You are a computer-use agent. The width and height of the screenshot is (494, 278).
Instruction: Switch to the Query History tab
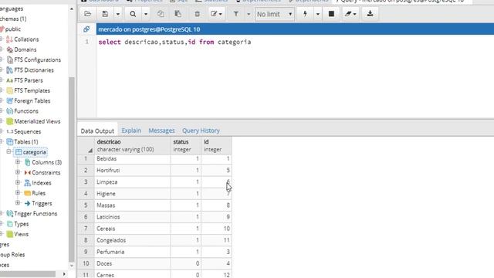201,131
